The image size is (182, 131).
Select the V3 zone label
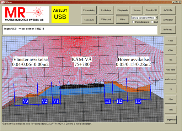26,101
